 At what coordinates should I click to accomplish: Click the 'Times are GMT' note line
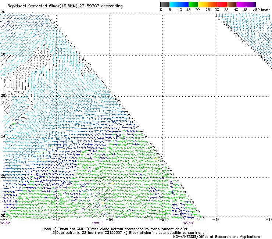click(x=114, y=229)
